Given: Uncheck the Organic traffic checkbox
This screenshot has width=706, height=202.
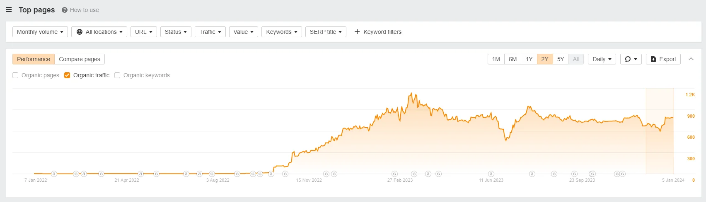Looking at the screenshot, I should tap(67, 75).
